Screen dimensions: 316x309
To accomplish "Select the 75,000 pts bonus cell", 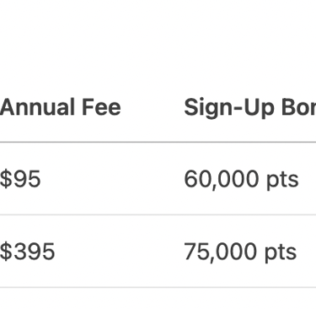I will (x=240, y=252).
